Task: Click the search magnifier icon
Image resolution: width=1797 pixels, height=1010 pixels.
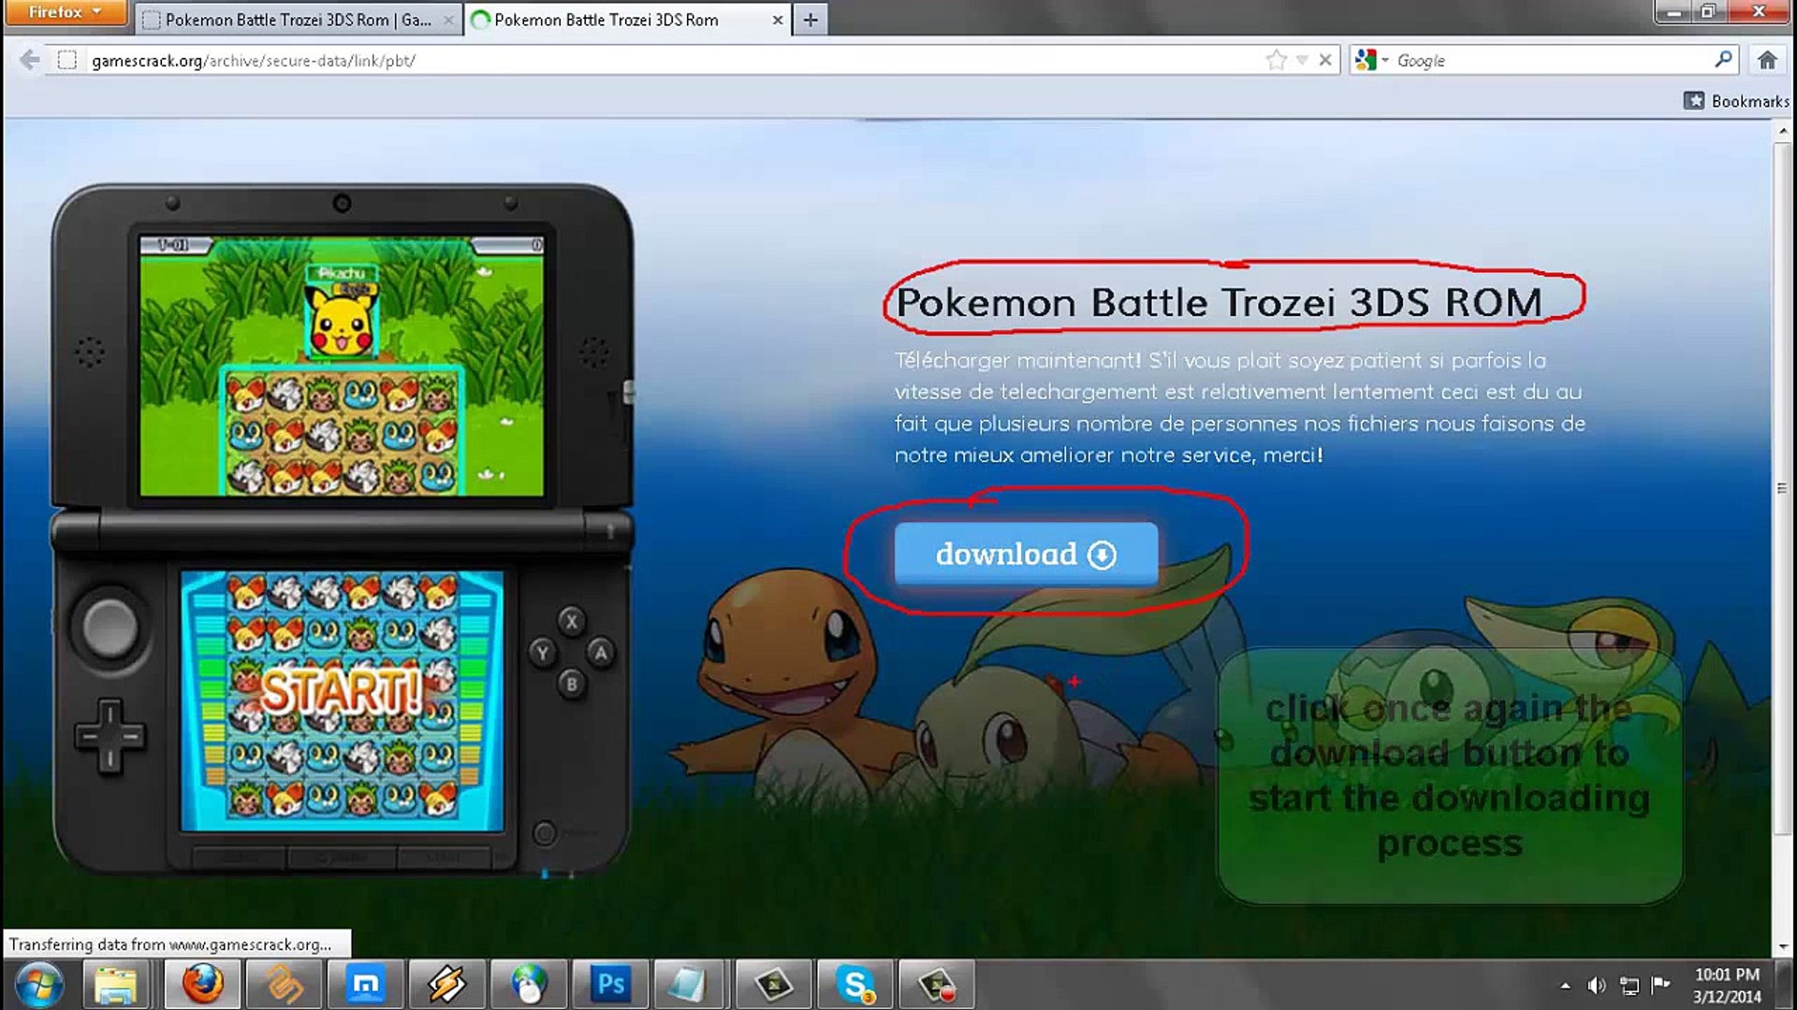Action: pos(1723,60)
